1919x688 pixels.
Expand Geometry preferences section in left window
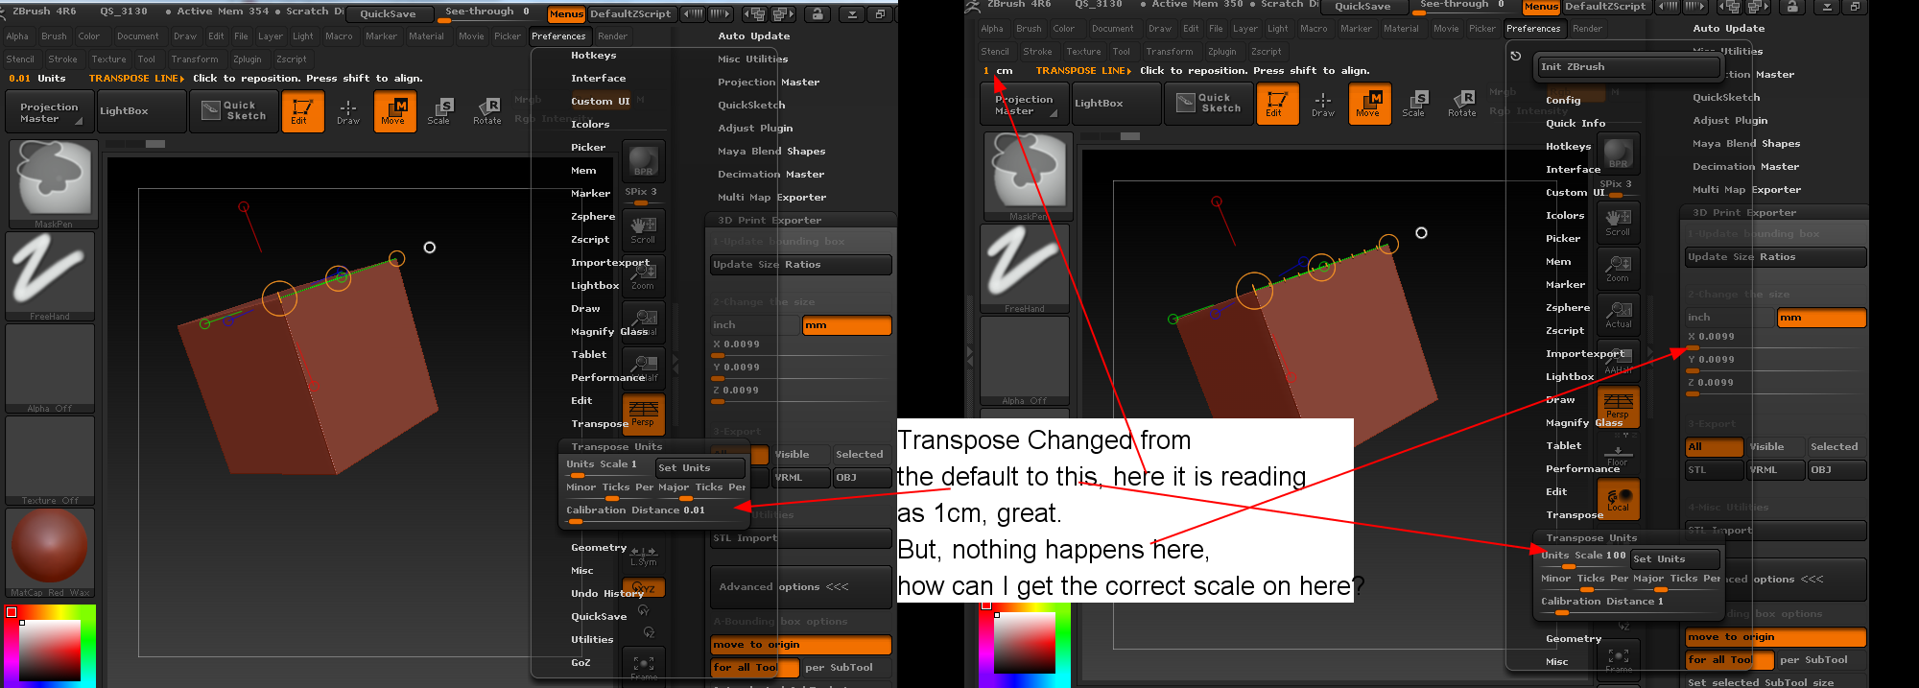(x=599, y=548)
